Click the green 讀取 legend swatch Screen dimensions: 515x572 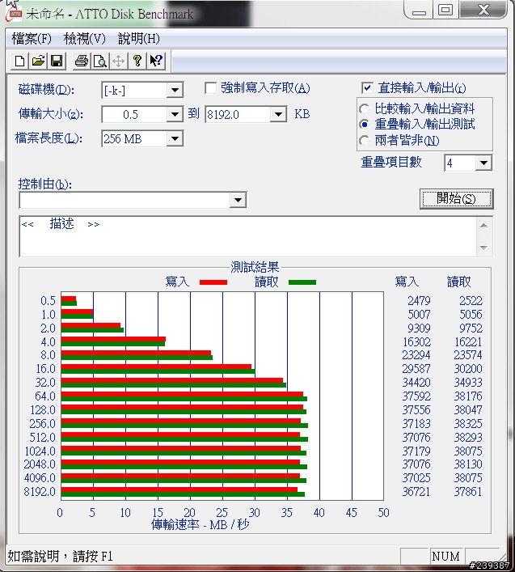(x=302, y=282)
